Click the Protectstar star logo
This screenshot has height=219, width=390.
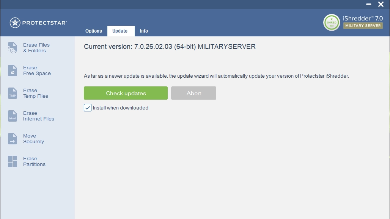15,23
